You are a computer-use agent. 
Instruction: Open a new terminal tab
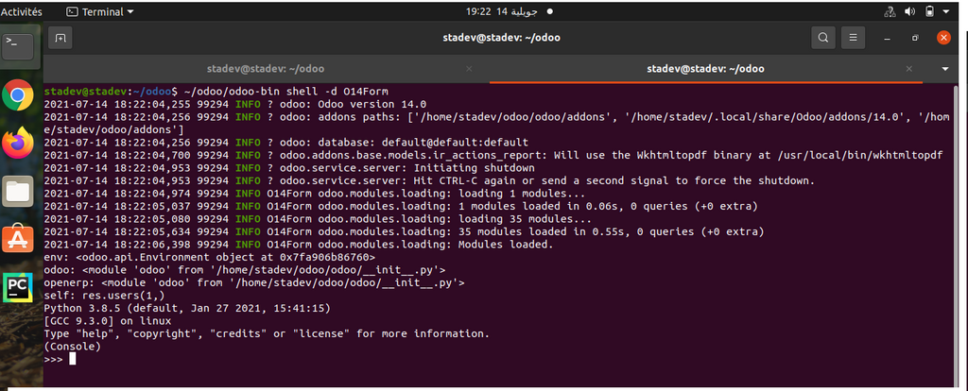60,39
